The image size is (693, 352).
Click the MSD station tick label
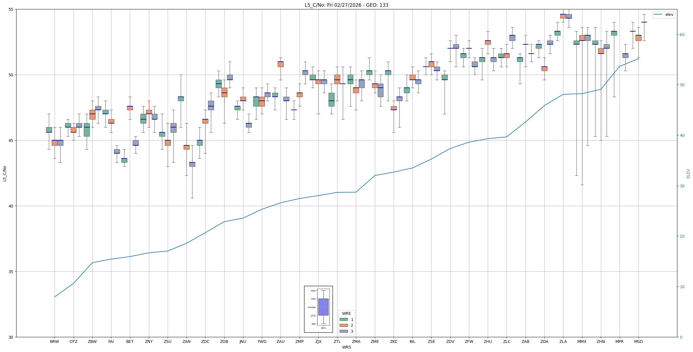tap(638, 341)
